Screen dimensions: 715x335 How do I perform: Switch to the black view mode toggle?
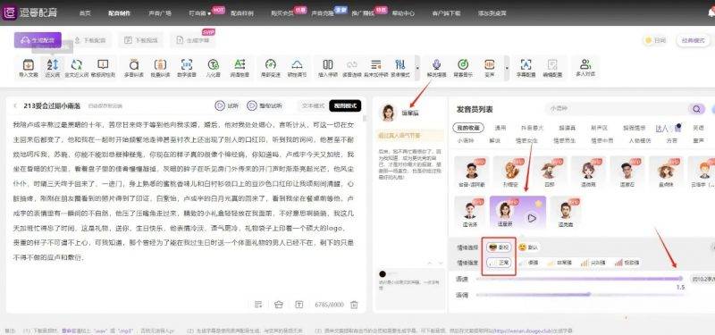345,105
